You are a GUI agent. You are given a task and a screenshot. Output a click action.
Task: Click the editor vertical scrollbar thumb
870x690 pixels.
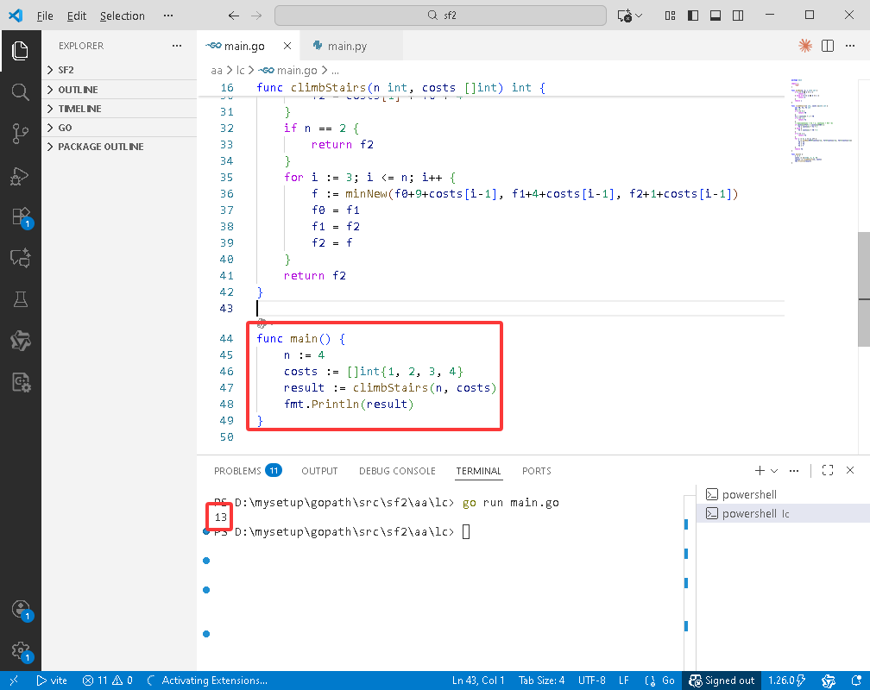(x=864, y=289)
